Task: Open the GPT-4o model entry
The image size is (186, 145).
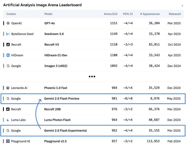Action: coord(50,23)
